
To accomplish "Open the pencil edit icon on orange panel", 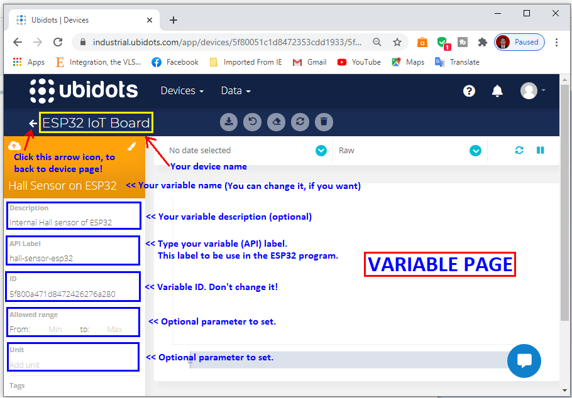I will point(131,145).
